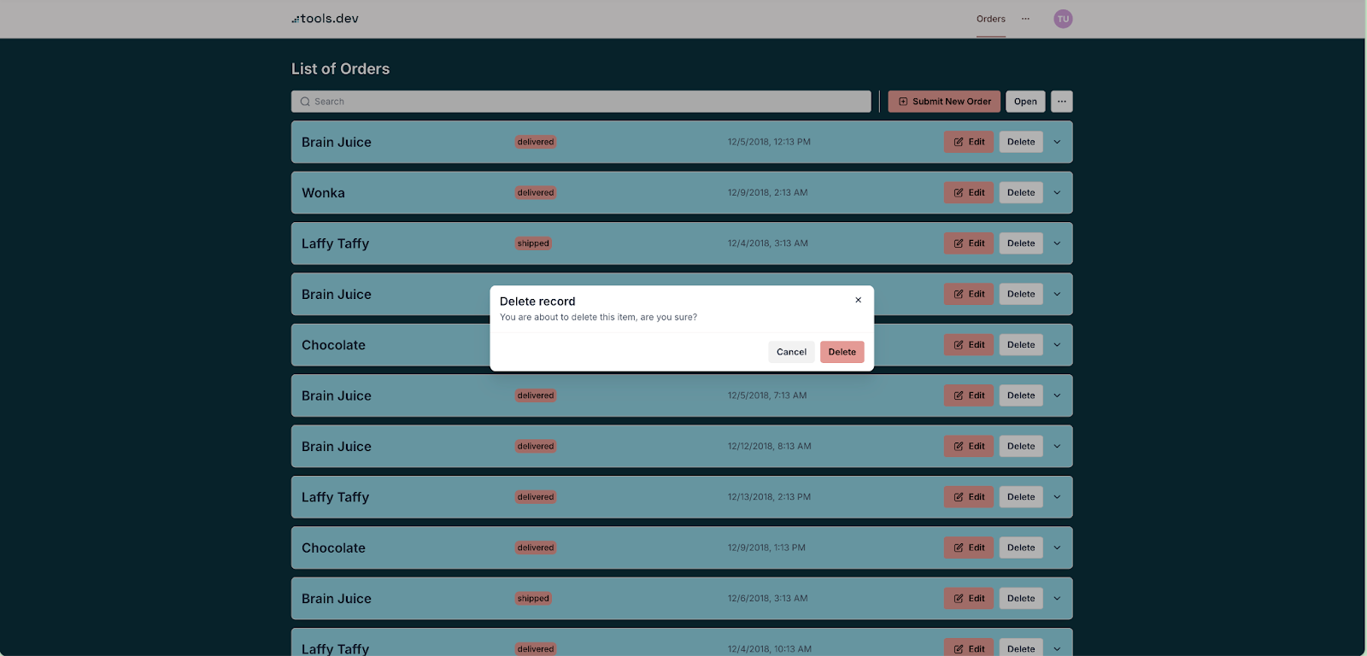The image size is (1367, 656).
Task: Open the more options button beside Open
Action: [x=1061, y=102]
